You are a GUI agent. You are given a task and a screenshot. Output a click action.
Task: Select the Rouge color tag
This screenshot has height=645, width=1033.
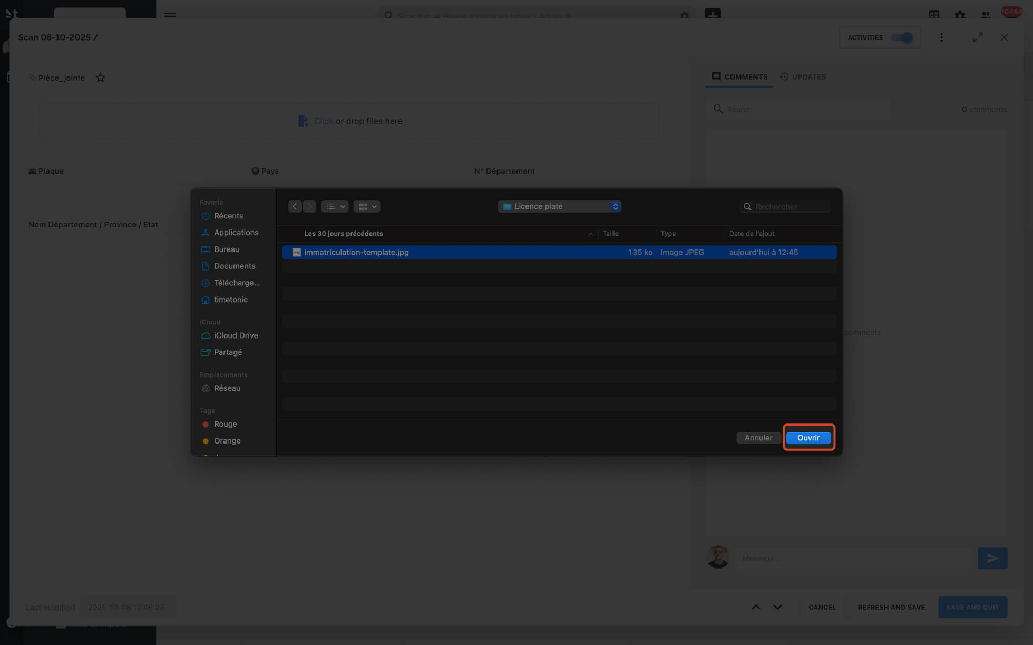pyautogui.click(x=225, y=424)
